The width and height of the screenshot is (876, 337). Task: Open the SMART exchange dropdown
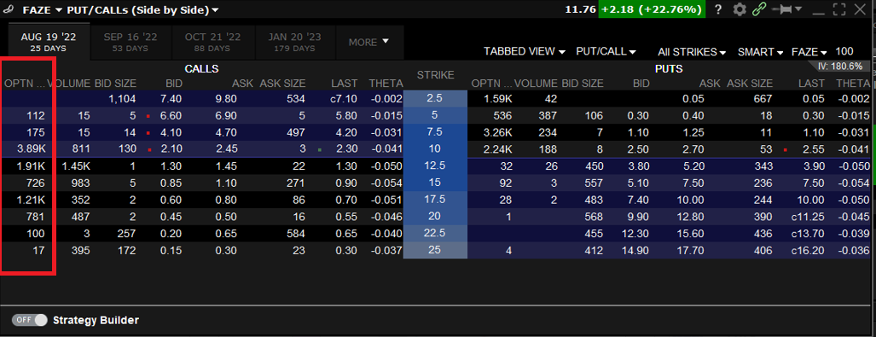(760, 52)
